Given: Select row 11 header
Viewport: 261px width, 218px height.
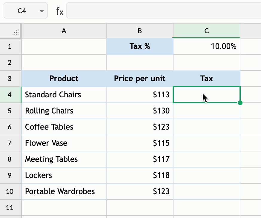Looking at the screenshot, I should coord(10,208).
